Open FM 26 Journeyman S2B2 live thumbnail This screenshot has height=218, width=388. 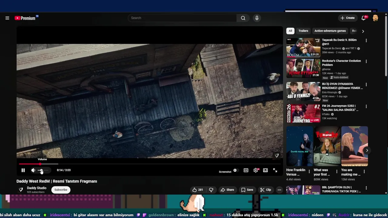coord(303,114)
